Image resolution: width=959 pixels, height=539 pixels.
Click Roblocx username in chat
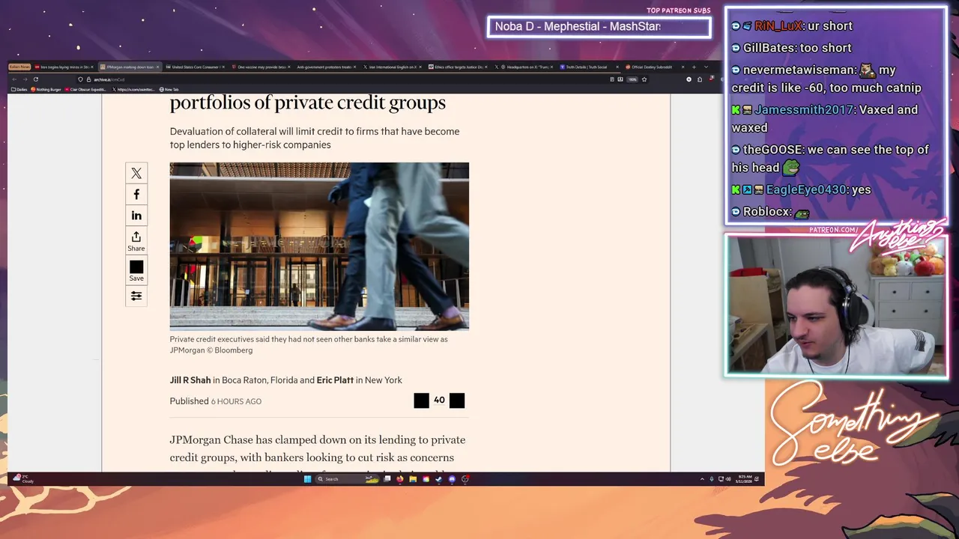767,212
